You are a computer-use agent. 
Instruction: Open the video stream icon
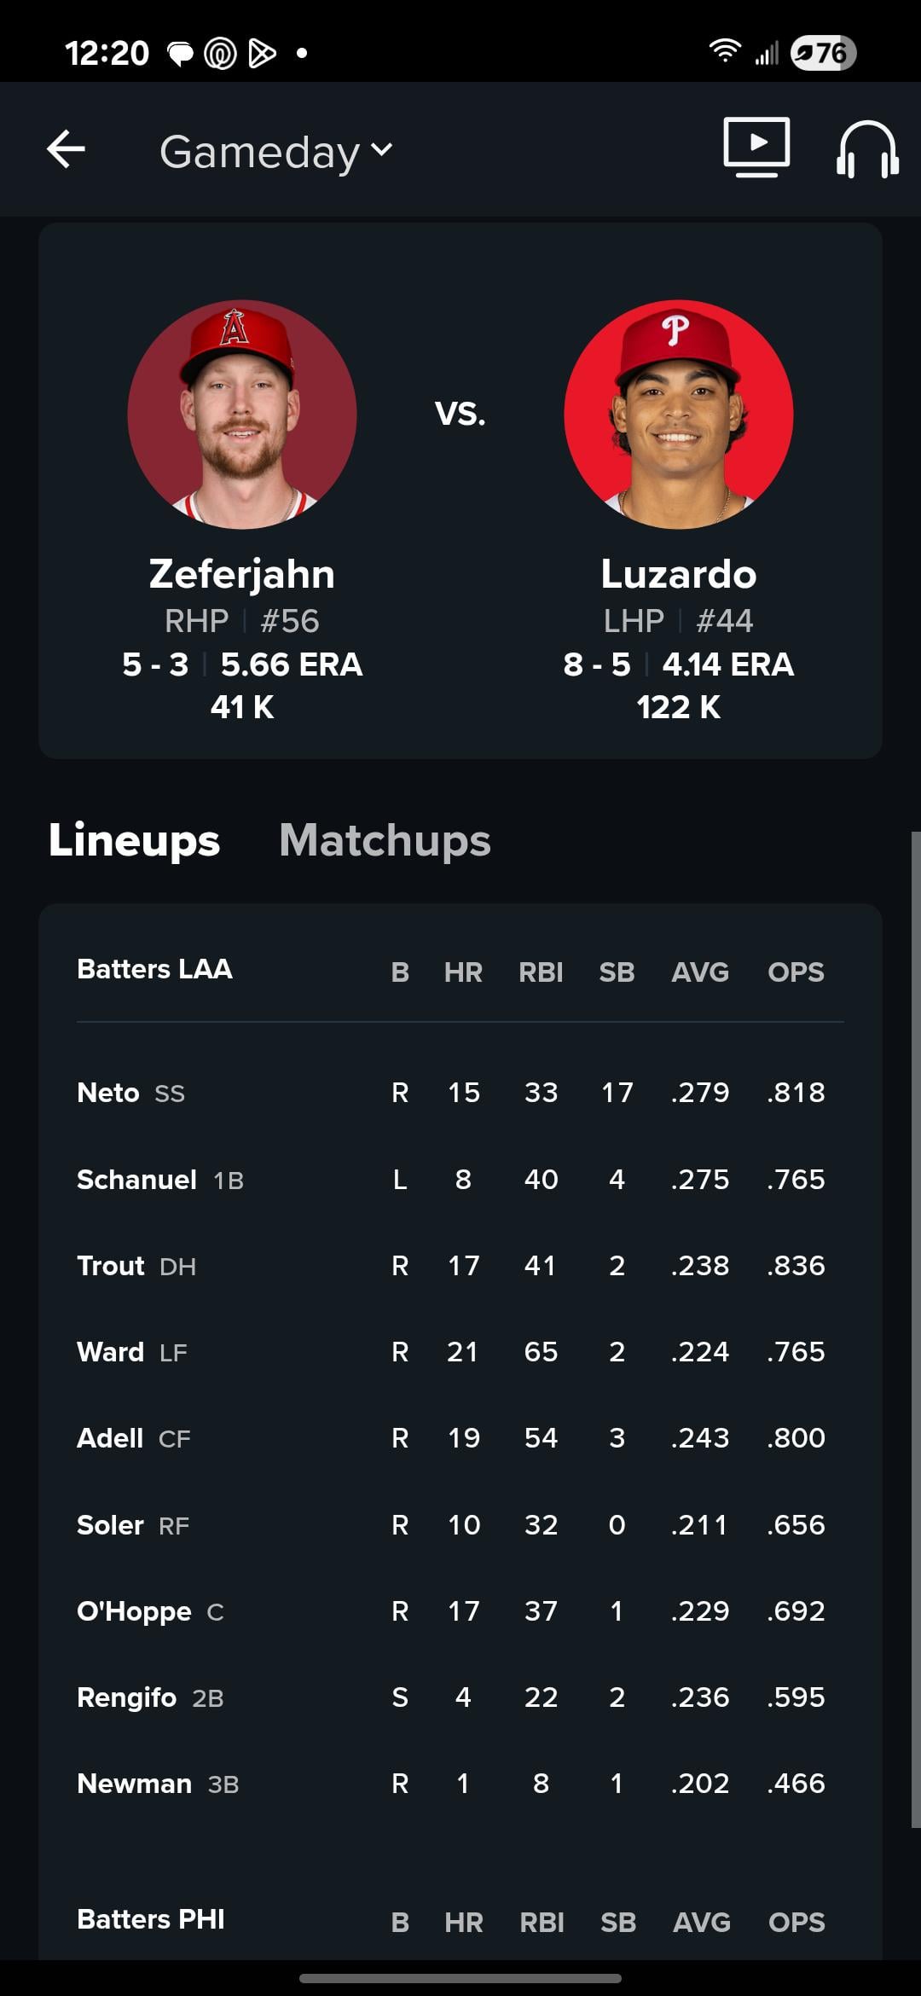[756, 148]
